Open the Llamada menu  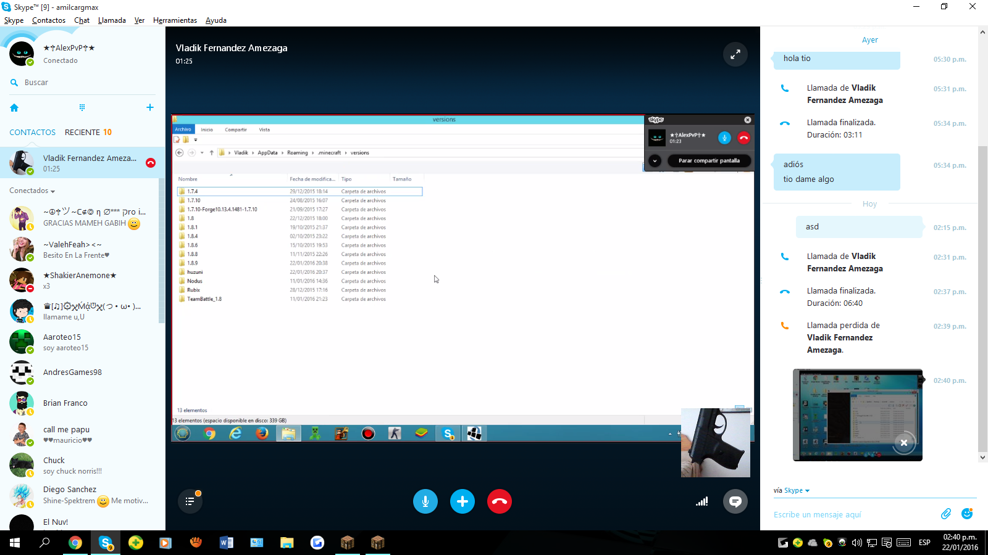[112, 20]
